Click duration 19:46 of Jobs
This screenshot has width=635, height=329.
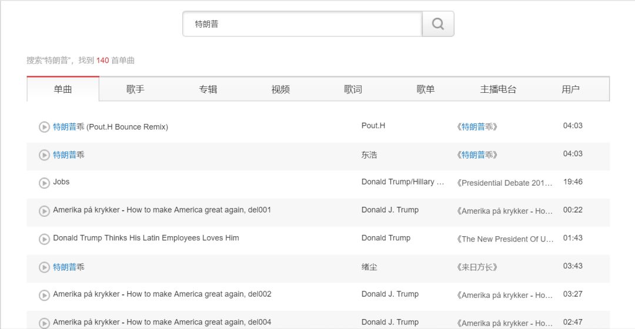tap(573, 182)
